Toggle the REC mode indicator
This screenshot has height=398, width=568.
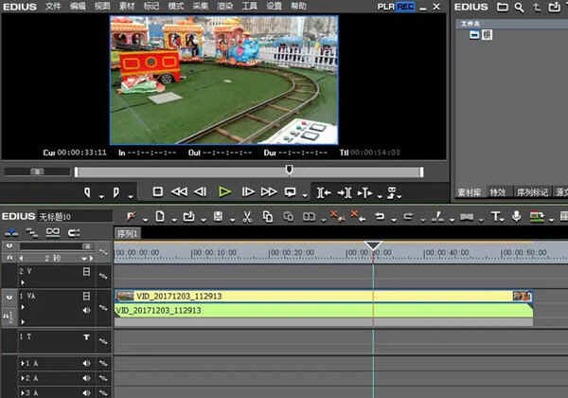[405, 7]
